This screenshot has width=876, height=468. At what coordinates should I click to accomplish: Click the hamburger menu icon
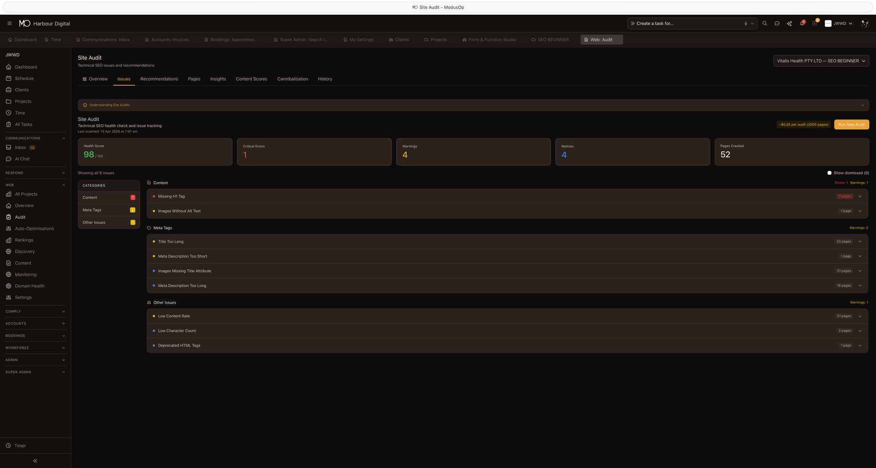click(9, 23)
